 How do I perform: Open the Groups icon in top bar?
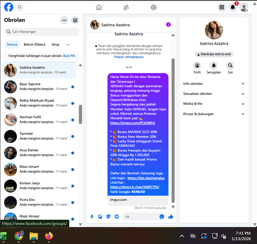[154, 7]
